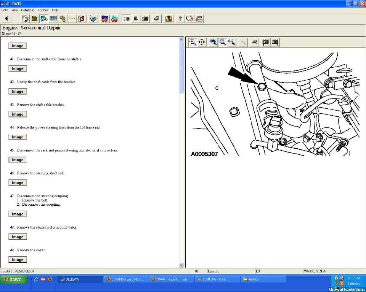Screen dimensions: 366x292
Task: Open Image button under step 41
Action: pos(18,69)
